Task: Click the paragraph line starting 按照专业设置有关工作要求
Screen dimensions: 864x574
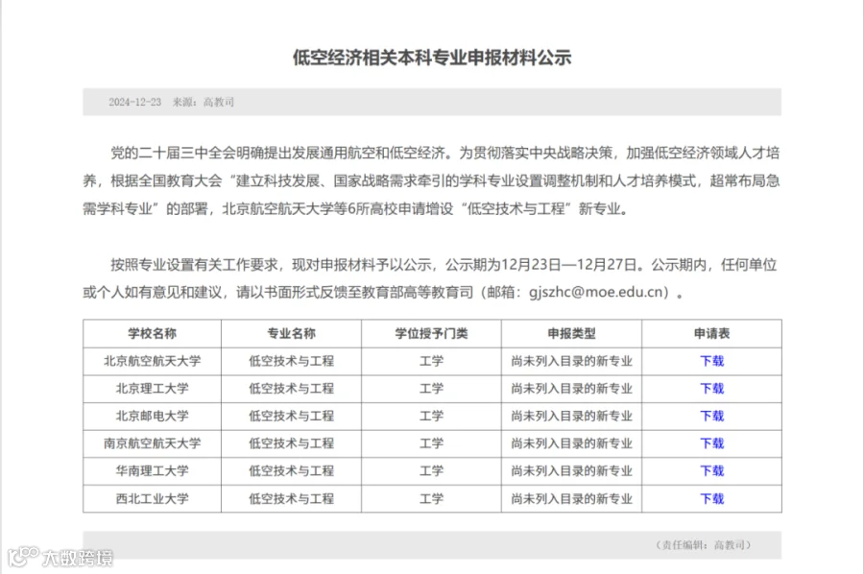Action: pos(444,265)
